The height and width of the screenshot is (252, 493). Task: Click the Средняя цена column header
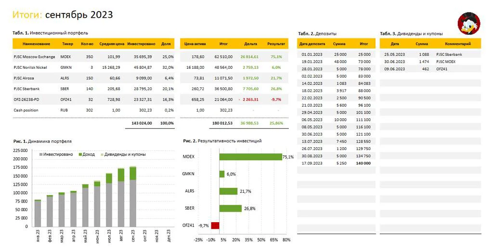(112, 44)
